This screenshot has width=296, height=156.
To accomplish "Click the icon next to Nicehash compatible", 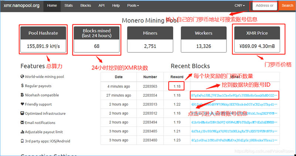I will click(x=22, y=95).
